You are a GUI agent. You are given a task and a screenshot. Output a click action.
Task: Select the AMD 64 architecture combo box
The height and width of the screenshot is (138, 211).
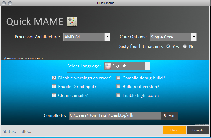click(86, 37)
